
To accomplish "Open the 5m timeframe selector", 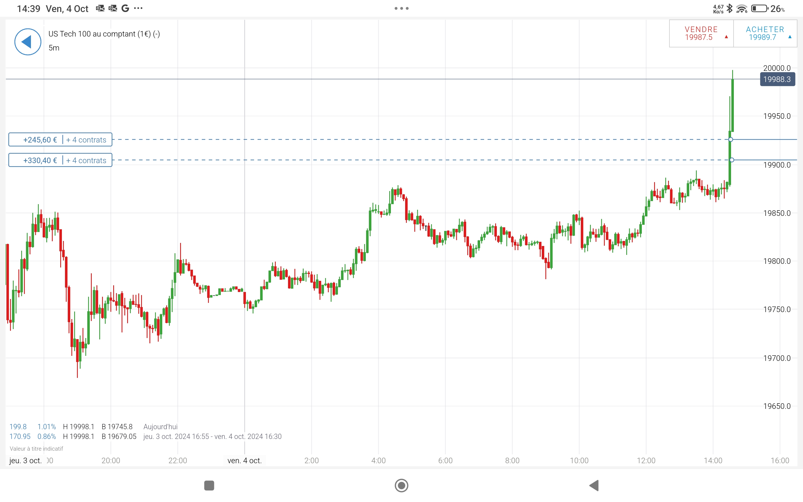I will [54, 48].
